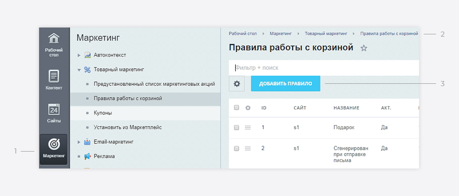This screenshot has width=459, height=196.
Task: Open Предустановленный список маркетинговых акций
Action: pyautogui.click(x=154, y=84)
